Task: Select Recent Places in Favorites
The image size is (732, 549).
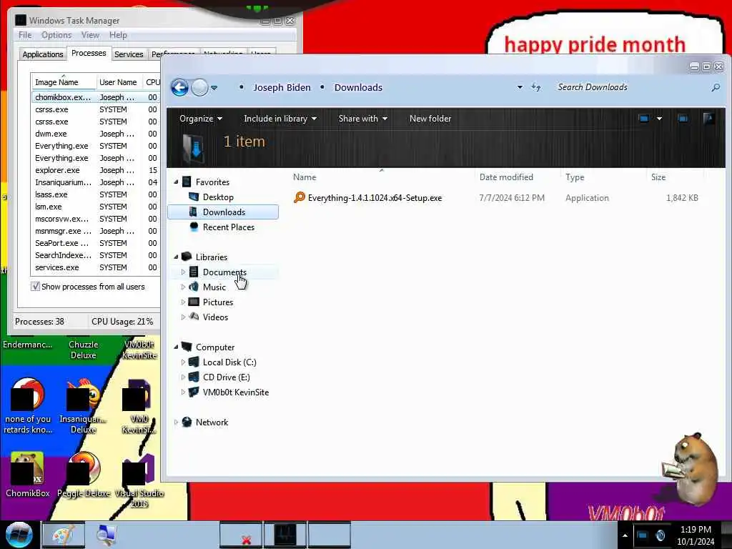Action: tap(228, 227)
